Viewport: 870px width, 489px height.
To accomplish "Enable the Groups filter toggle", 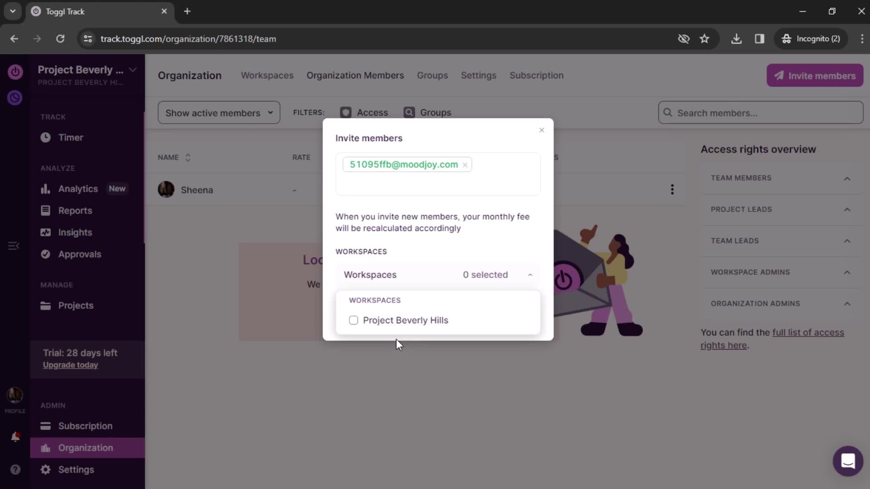I will pyautogui.click(x=409, y=112).
